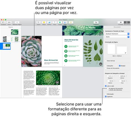This screenshot has height=117, width=131.
Task: Add a chart using Gráfico icon
Action: 49,22
